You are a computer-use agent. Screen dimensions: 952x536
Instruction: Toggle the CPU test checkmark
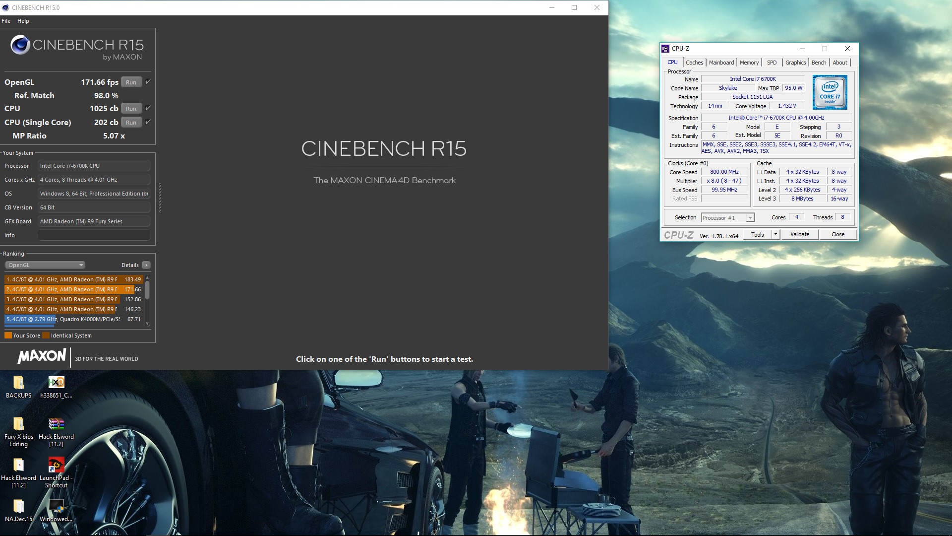pos(148,108)
